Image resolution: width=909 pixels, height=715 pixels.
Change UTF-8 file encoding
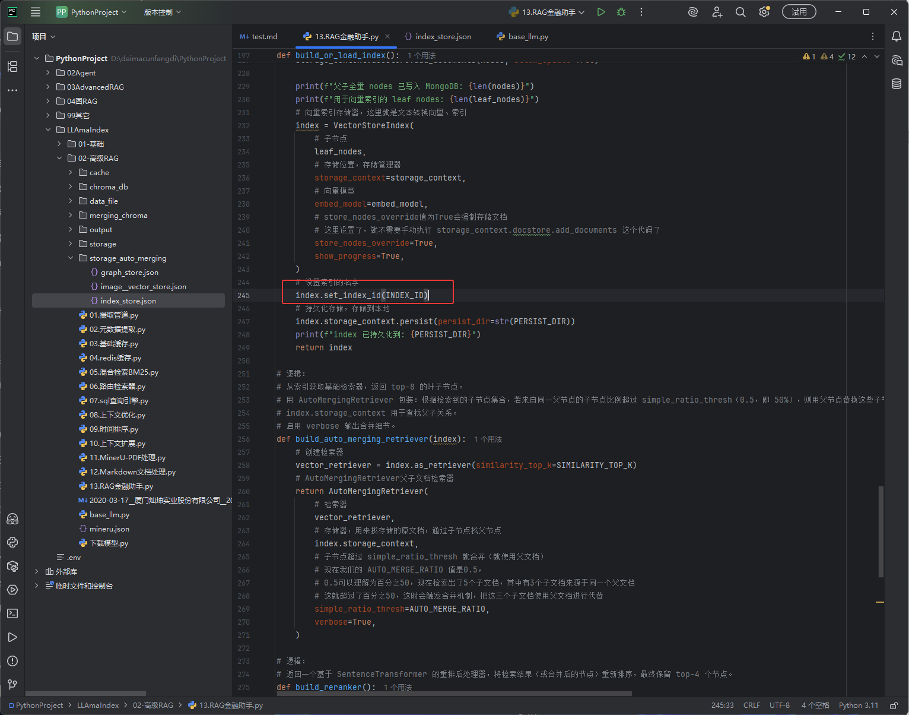[x=780, y=705]
